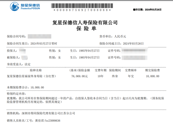173x135 pixels.
Task: Click the (基本)保险金额 column header
Action: point(80,70)
